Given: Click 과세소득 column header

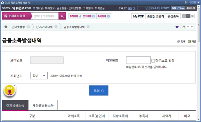Looking at the screenshot, I should 74,116.
